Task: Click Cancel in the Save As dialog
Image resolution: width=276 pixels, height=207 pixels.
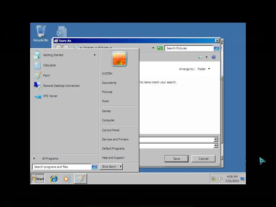Action: (203, 158)
